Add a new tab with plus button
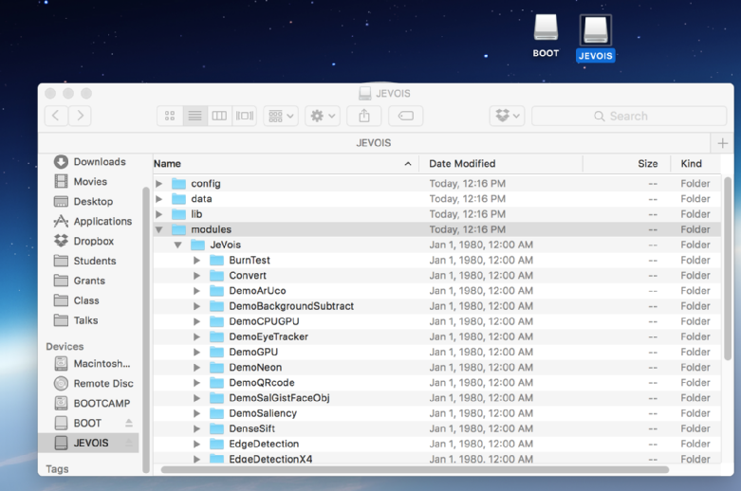Image resolution: width=741 pixels, height=491 pixels. pos(722,143)
